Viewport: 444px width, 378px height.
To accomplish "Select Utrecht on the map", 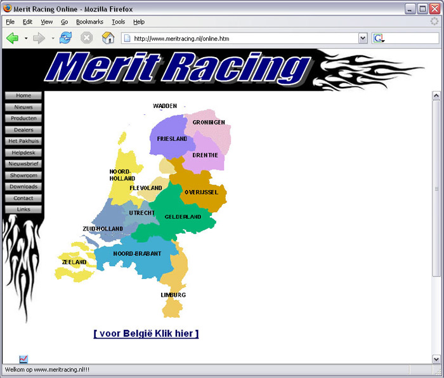I will click(141, 213).
